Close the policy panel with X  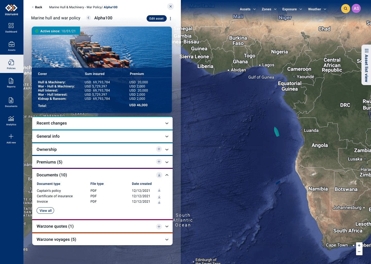pos(171,6)
